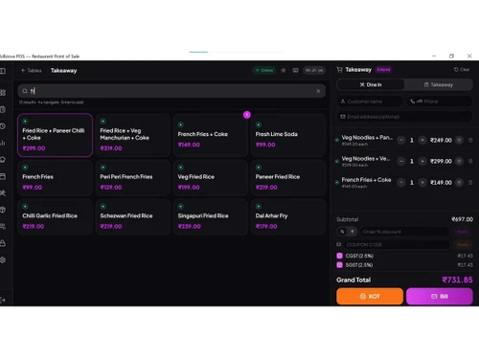Toggle the sun theme icon in header
This screenshot has width=479, height=359.
click(x=284, y=70)
